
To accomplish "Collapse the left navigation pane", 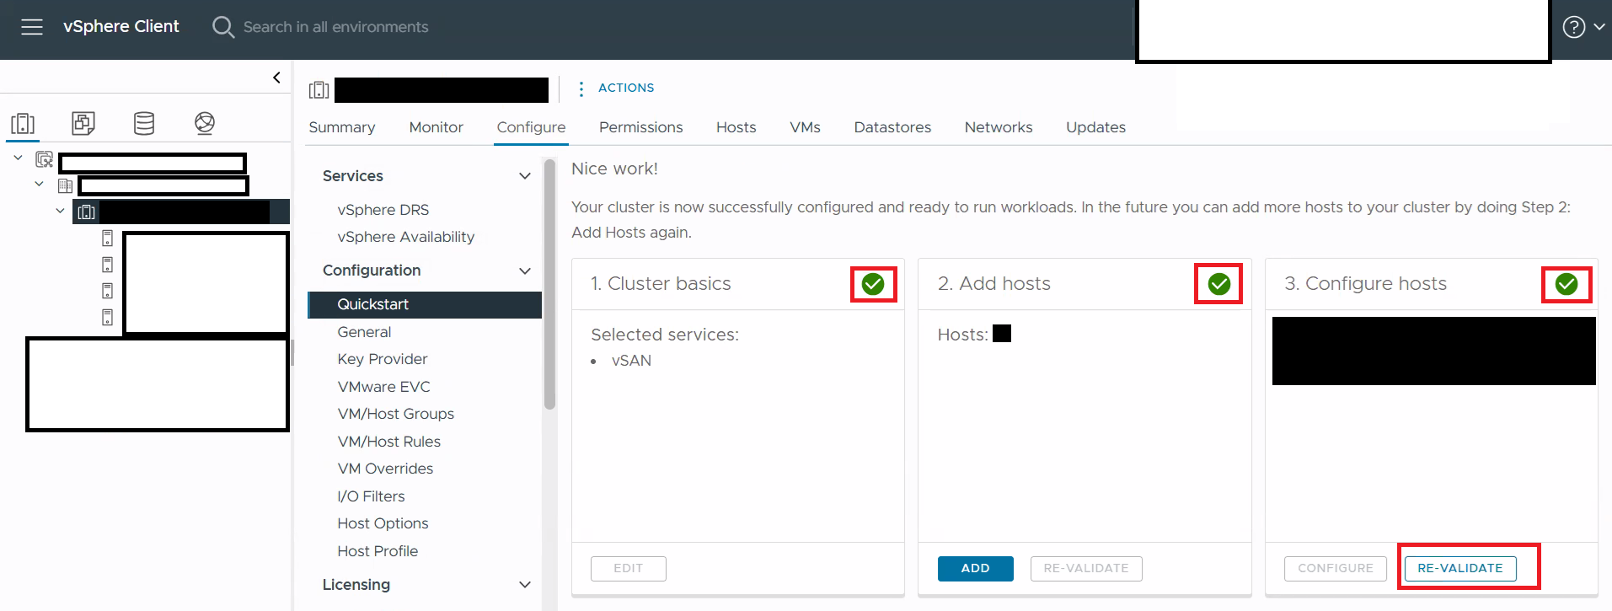I will [276, 78].
